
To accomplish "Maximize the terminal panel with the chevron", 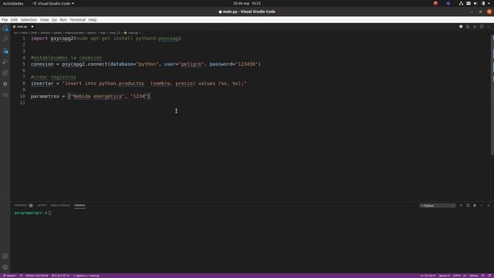I will click(x=482, y=205).
